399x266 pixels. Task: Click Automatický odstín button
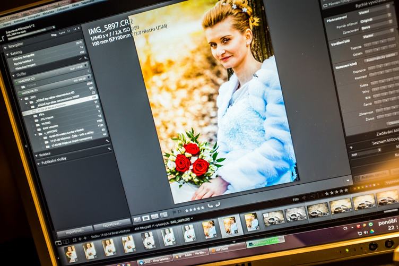380,58
